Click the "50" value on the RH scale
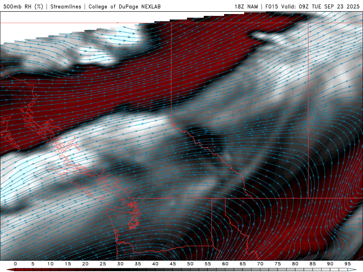The height and width of the screenshot is (272, 363). click(x=190, y=264)
